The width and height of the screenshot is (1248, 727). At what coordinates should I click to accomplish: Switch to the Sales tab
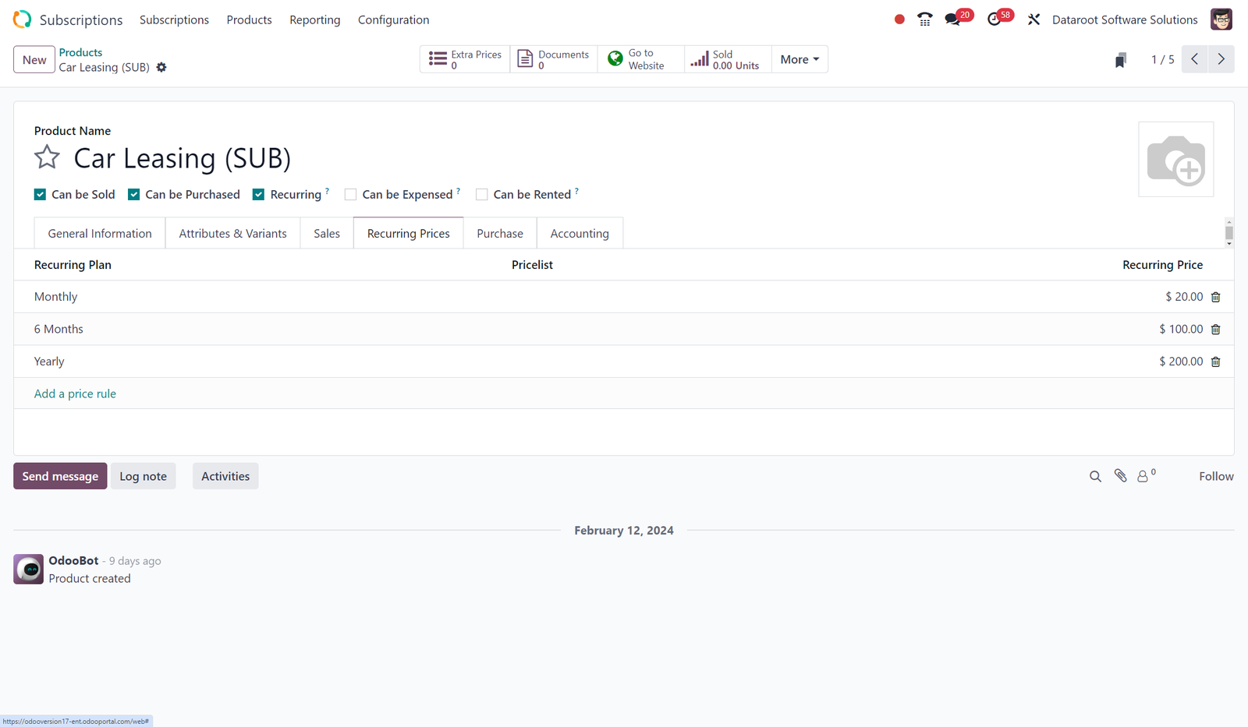tap(327, 234)
